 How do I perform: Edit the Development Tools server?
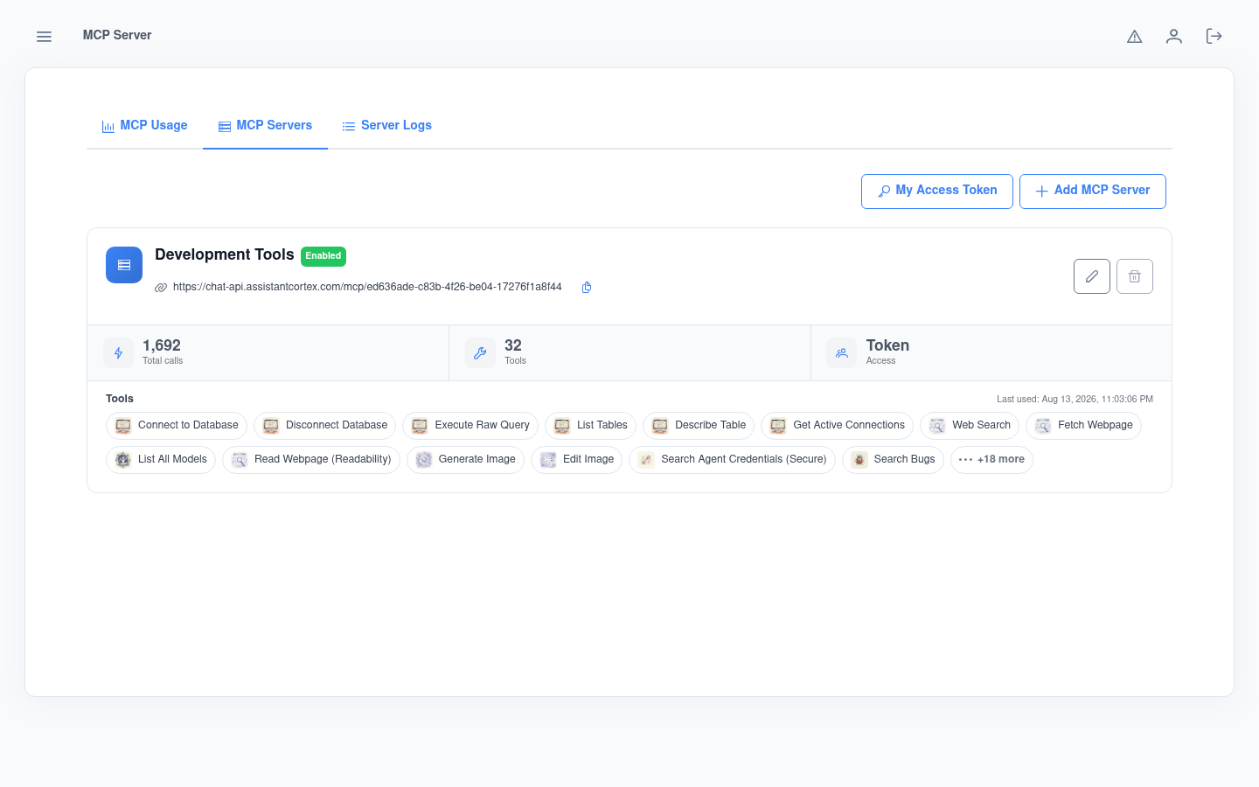click(x=1092, y=276)
